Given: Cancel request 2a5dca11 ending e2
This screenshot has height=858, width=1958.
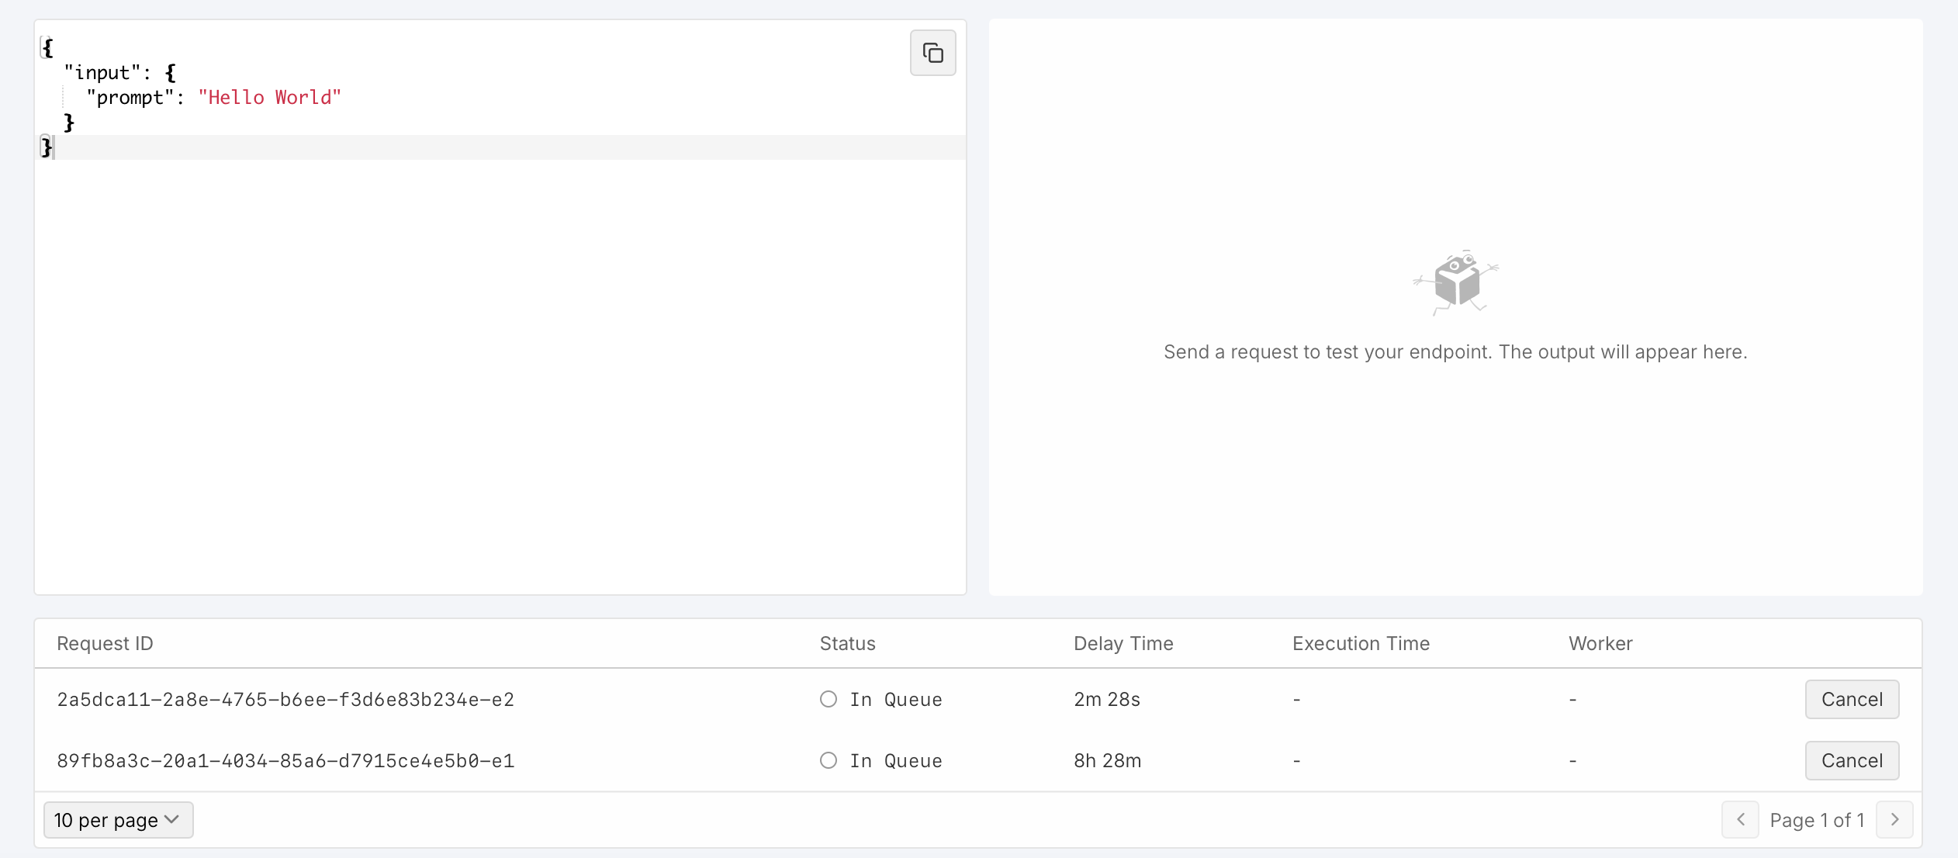Looking at the screenshot, I should coord(1851,699).
